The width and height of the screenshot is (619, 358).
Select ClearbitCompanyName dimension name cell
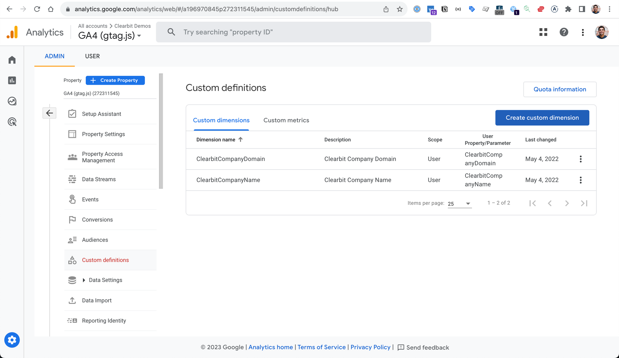(228, 180)
